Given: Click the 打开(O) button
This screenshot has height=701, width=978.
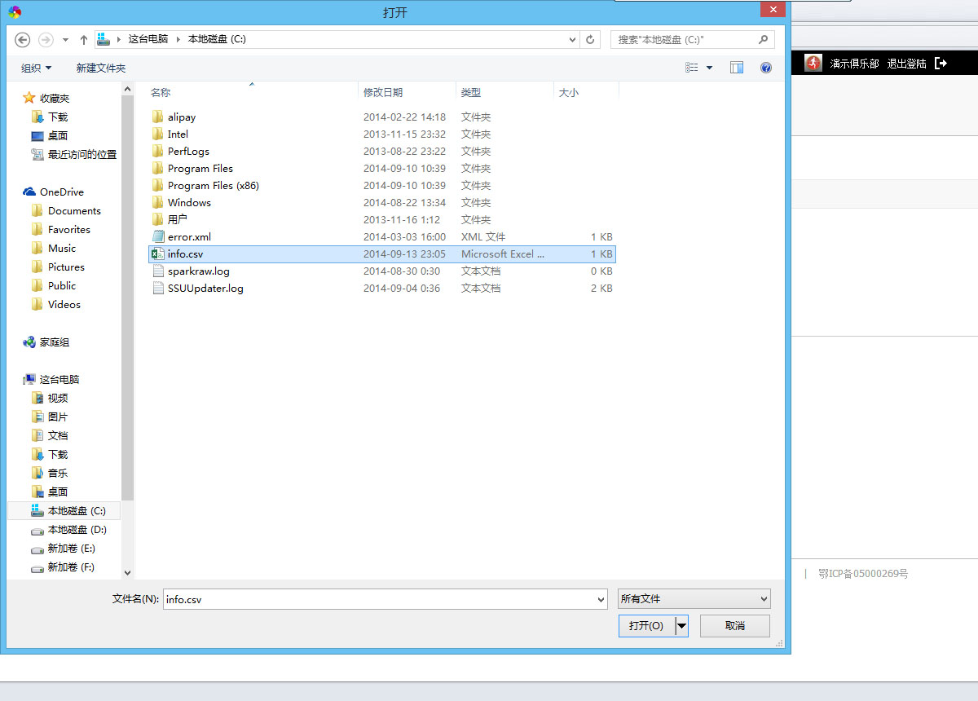Looking at the screenshot, I should tap(646, 626).
